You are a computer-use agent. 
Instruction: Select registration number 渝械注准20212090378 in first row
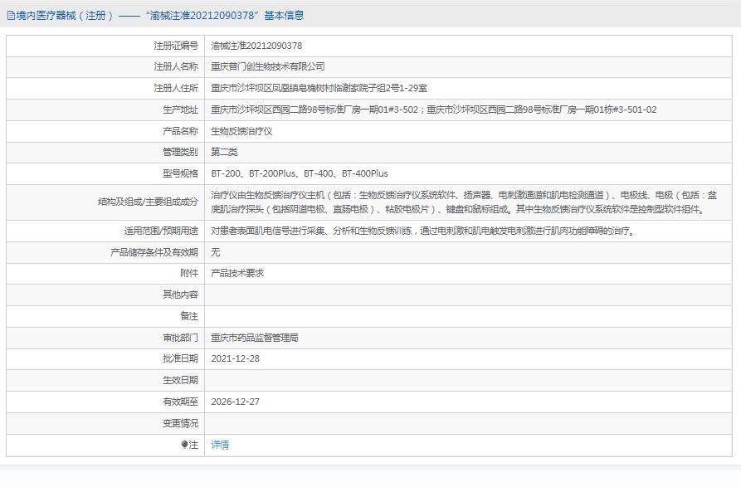pos(256,46)
